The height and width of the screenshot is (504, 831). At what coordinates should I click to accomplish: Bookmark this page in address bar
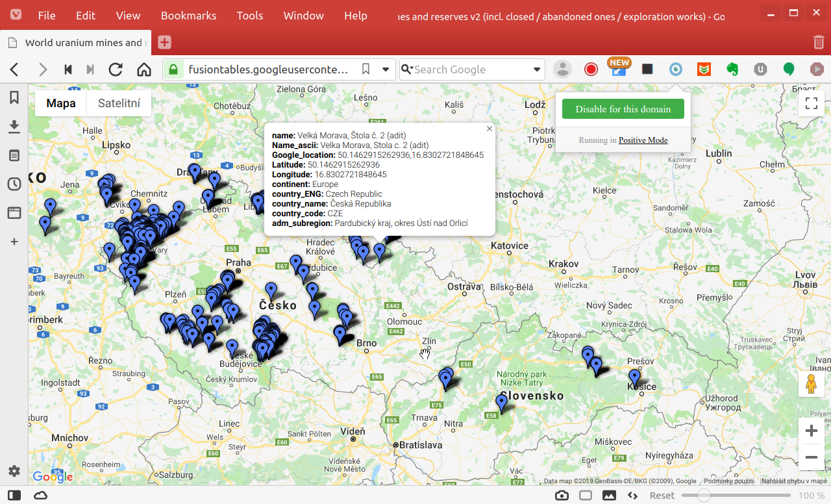pyautogui.click(x=366, y=69)
